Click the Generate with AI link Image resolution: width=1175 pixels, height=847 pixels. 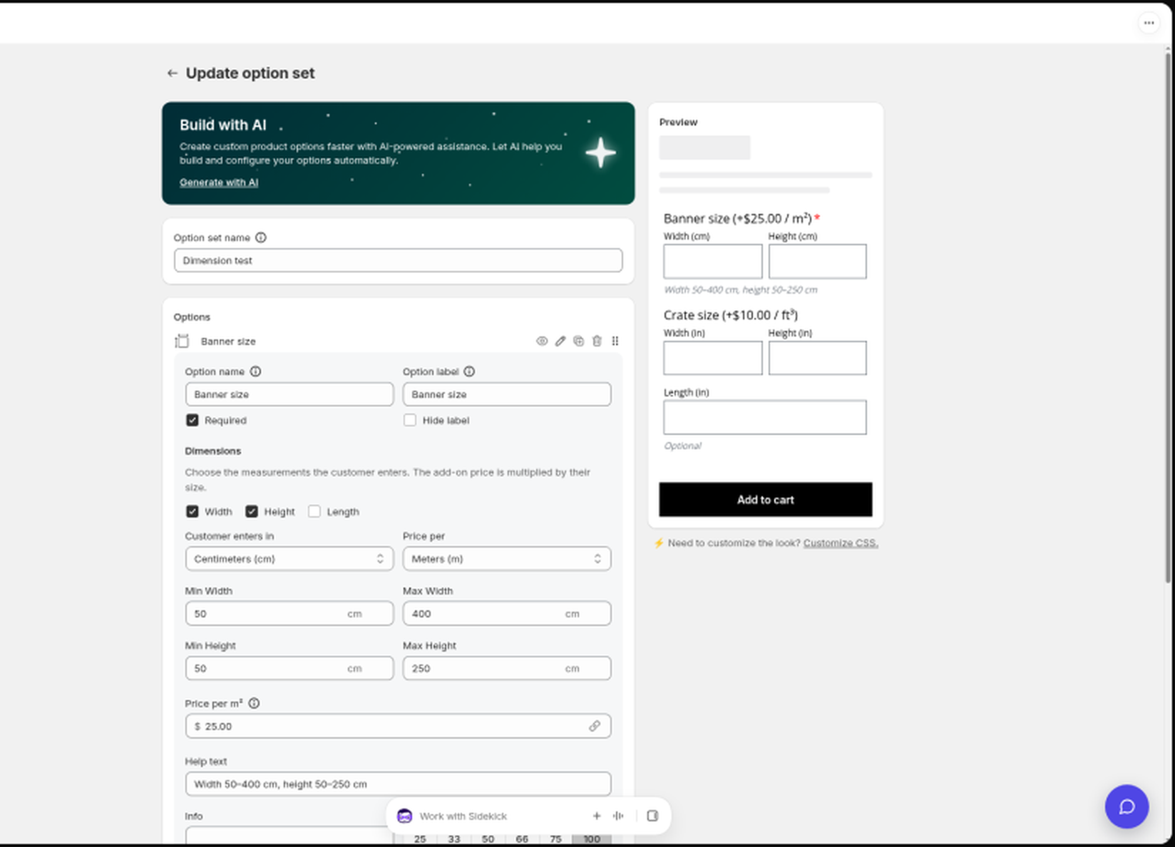pos(219,183)
